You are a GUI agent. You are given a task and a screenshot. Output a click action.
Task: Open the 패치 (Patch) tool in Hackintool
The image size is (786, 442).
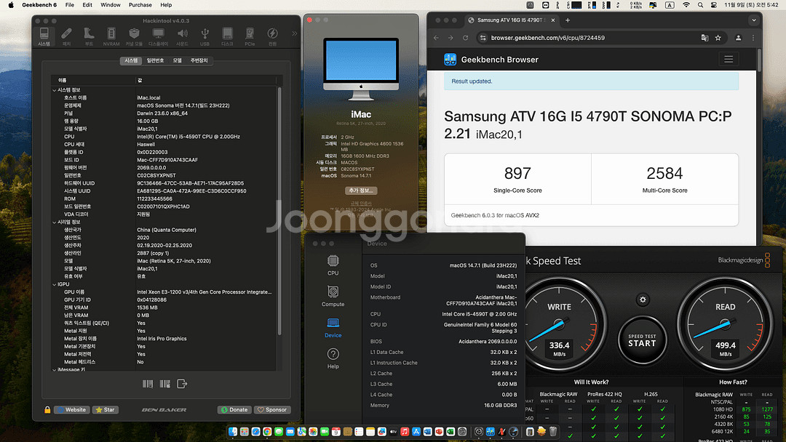click(x=66, y=37)
